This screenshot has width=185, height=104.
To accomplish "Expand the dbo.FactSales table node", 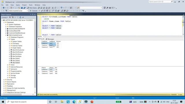I will click(x=10, y=56).
